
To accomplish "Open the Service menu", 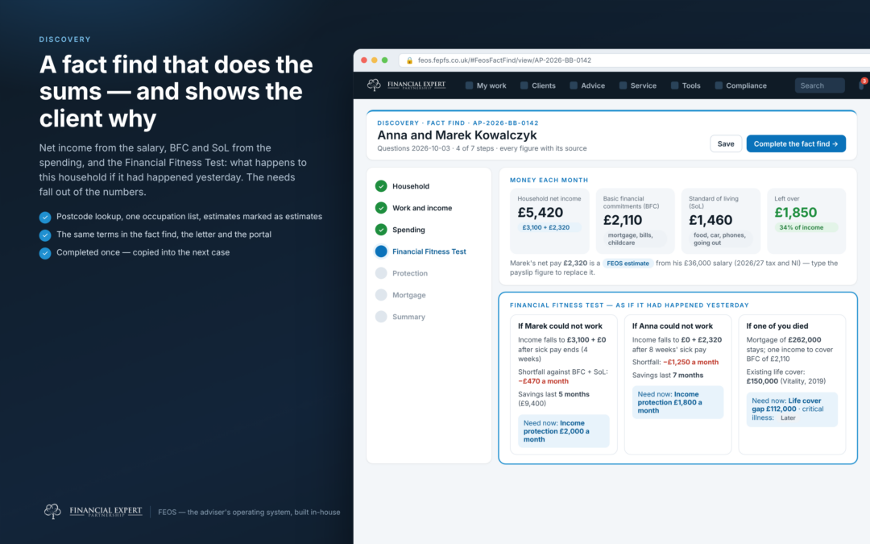I will click(637, 85).
